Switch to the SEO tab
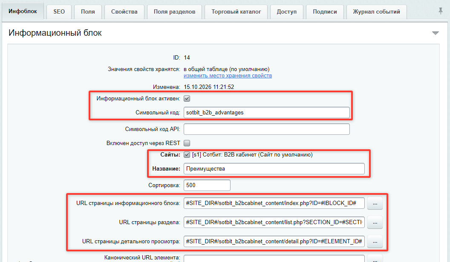 59,12
